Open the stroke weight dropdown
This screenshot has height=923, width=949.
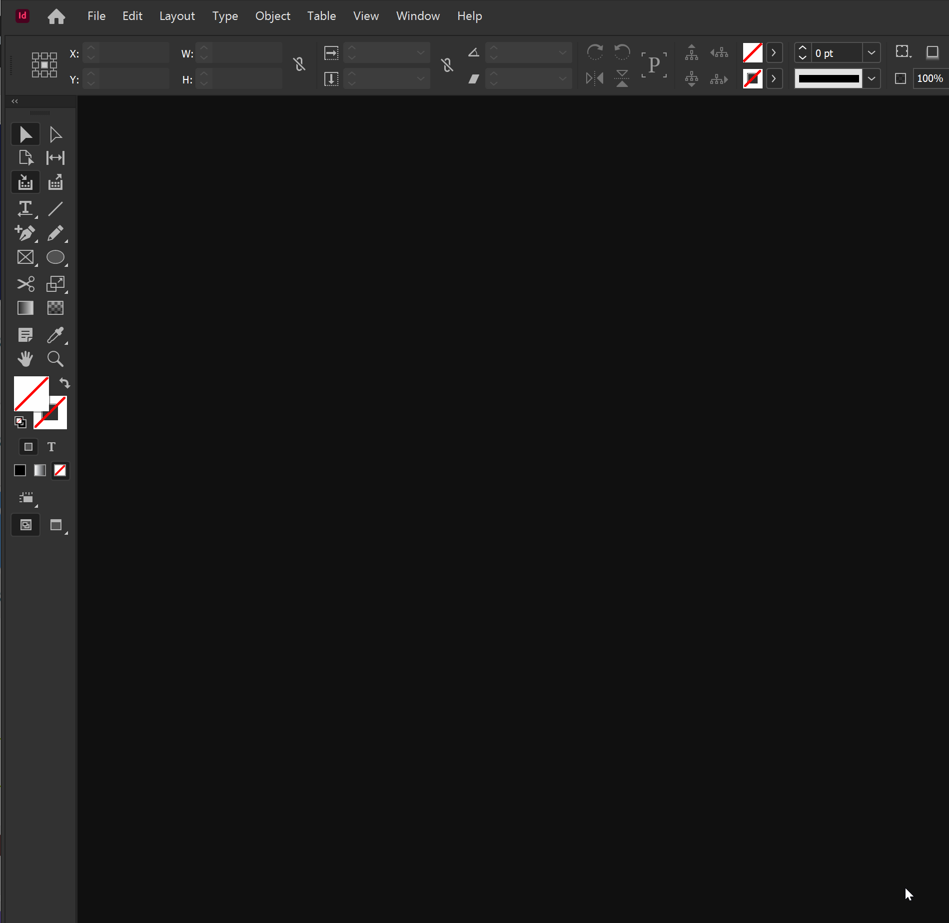click(872, 52)
